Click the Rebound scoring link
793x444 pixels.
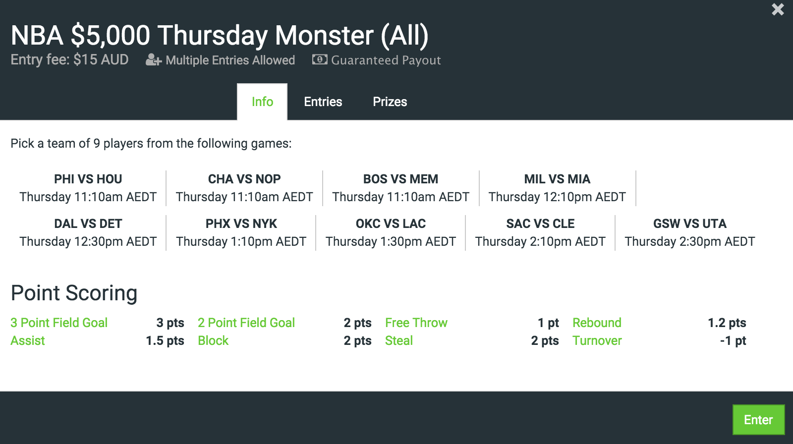pos(597,323)
